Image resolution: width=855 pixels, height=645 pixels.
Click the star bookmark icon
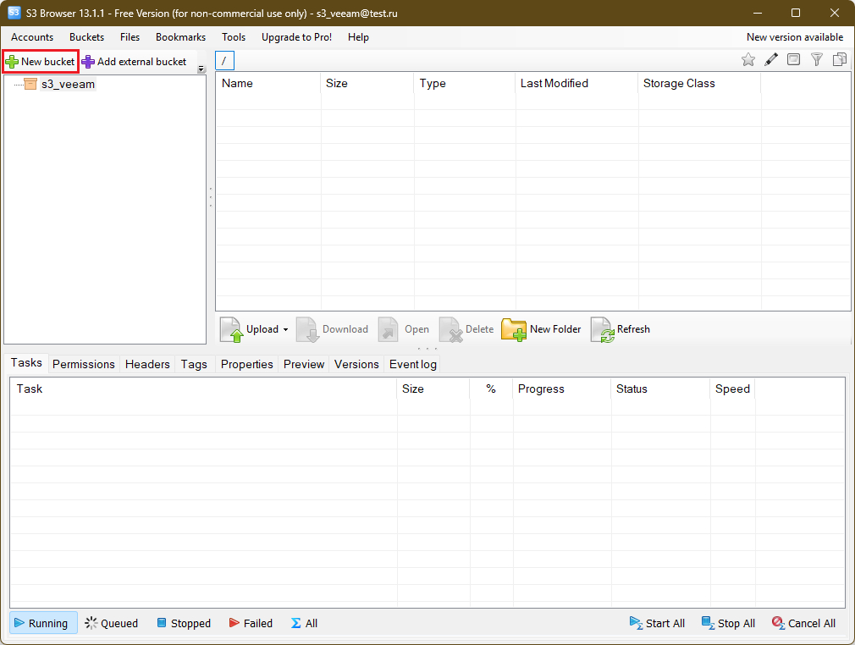(748, 59)
